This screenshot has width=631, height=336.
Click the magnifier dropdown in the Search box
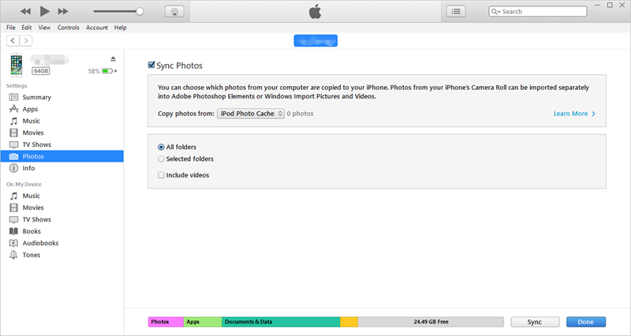pos(496,12)
